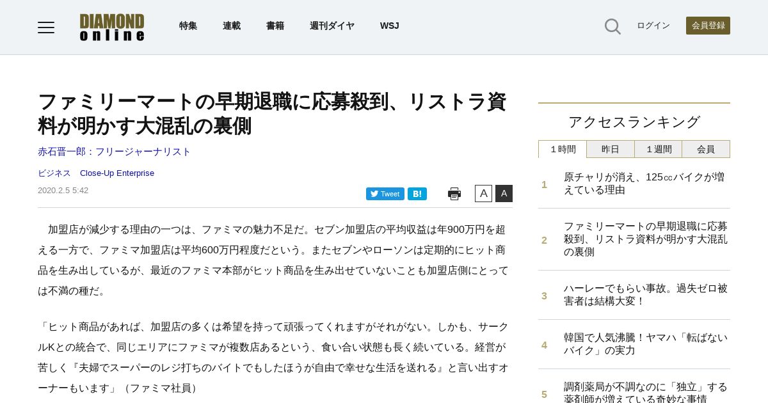
Task: Bookmark with Hatena B! button
Action: coord(417,194)
